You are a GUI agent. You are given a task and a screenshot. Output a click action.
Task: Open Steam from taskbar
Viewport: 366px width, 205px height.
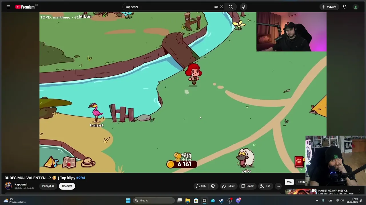(221, 200)
